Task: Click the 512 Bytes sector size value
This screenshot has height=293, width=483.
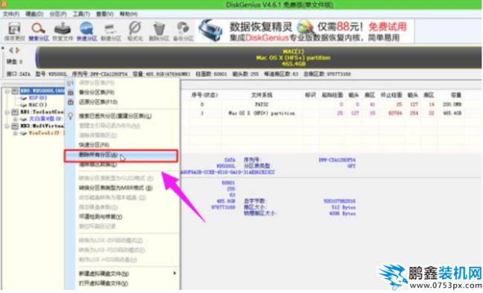Action: click(x=343, y=207)
